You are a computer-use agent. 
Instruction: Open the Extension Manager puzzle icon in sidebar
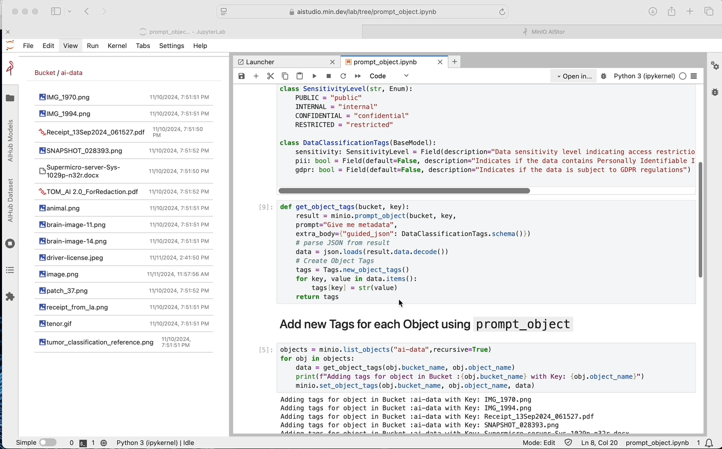point(10,296)
